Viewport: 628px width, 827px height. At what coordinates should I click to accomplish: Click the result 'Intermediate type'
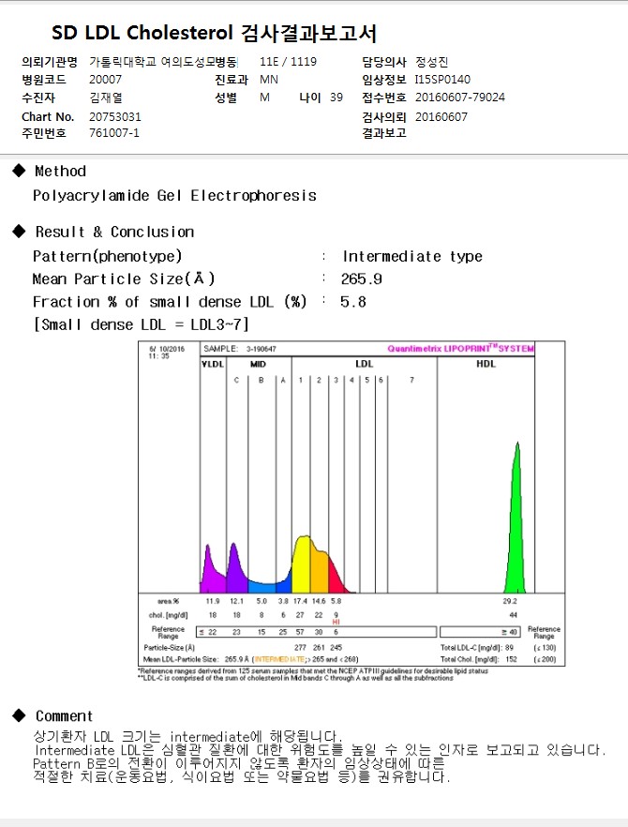coord(412,256)
